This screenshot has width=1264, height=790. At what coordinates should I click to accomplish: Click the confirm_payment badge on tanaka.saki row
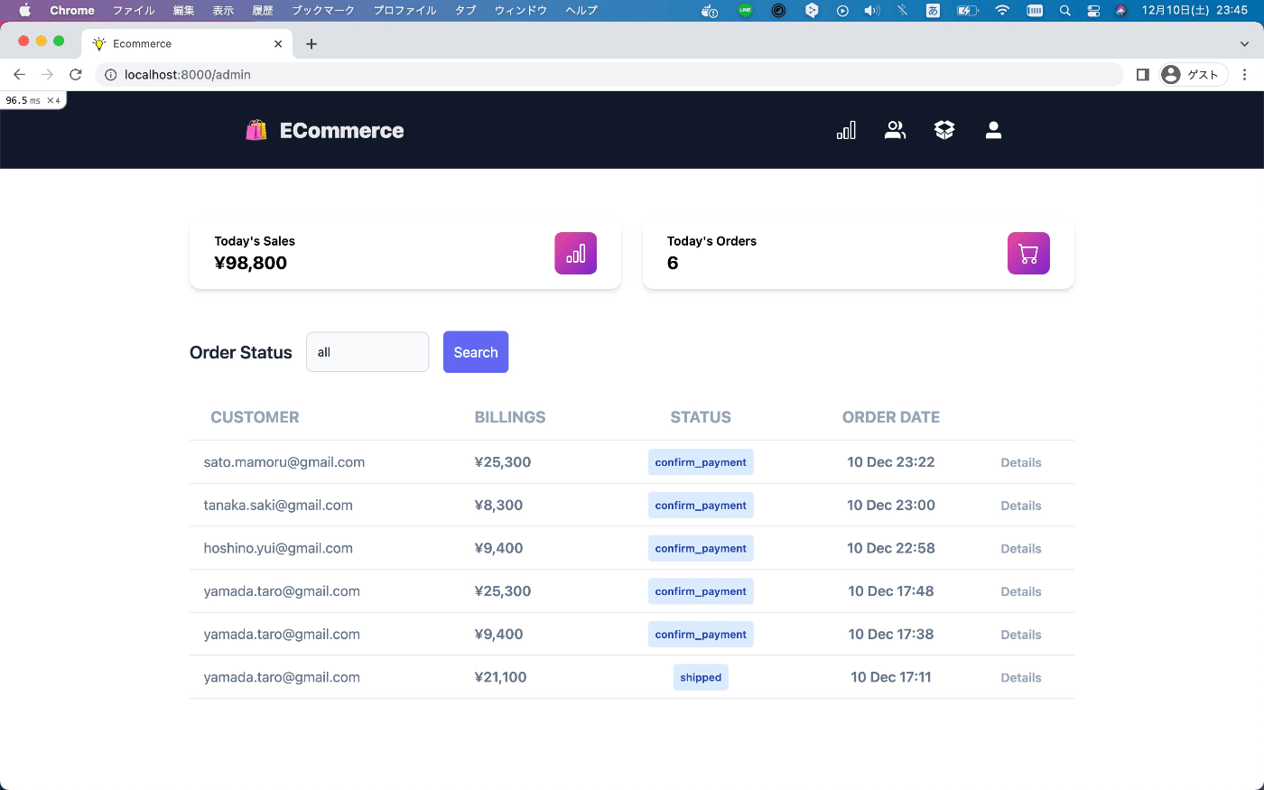pos(701,505)
